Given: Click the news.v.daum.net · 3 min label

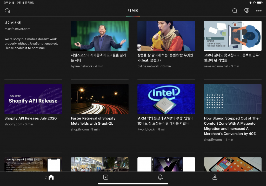Looking at the screenshot, I should (222, 66).
